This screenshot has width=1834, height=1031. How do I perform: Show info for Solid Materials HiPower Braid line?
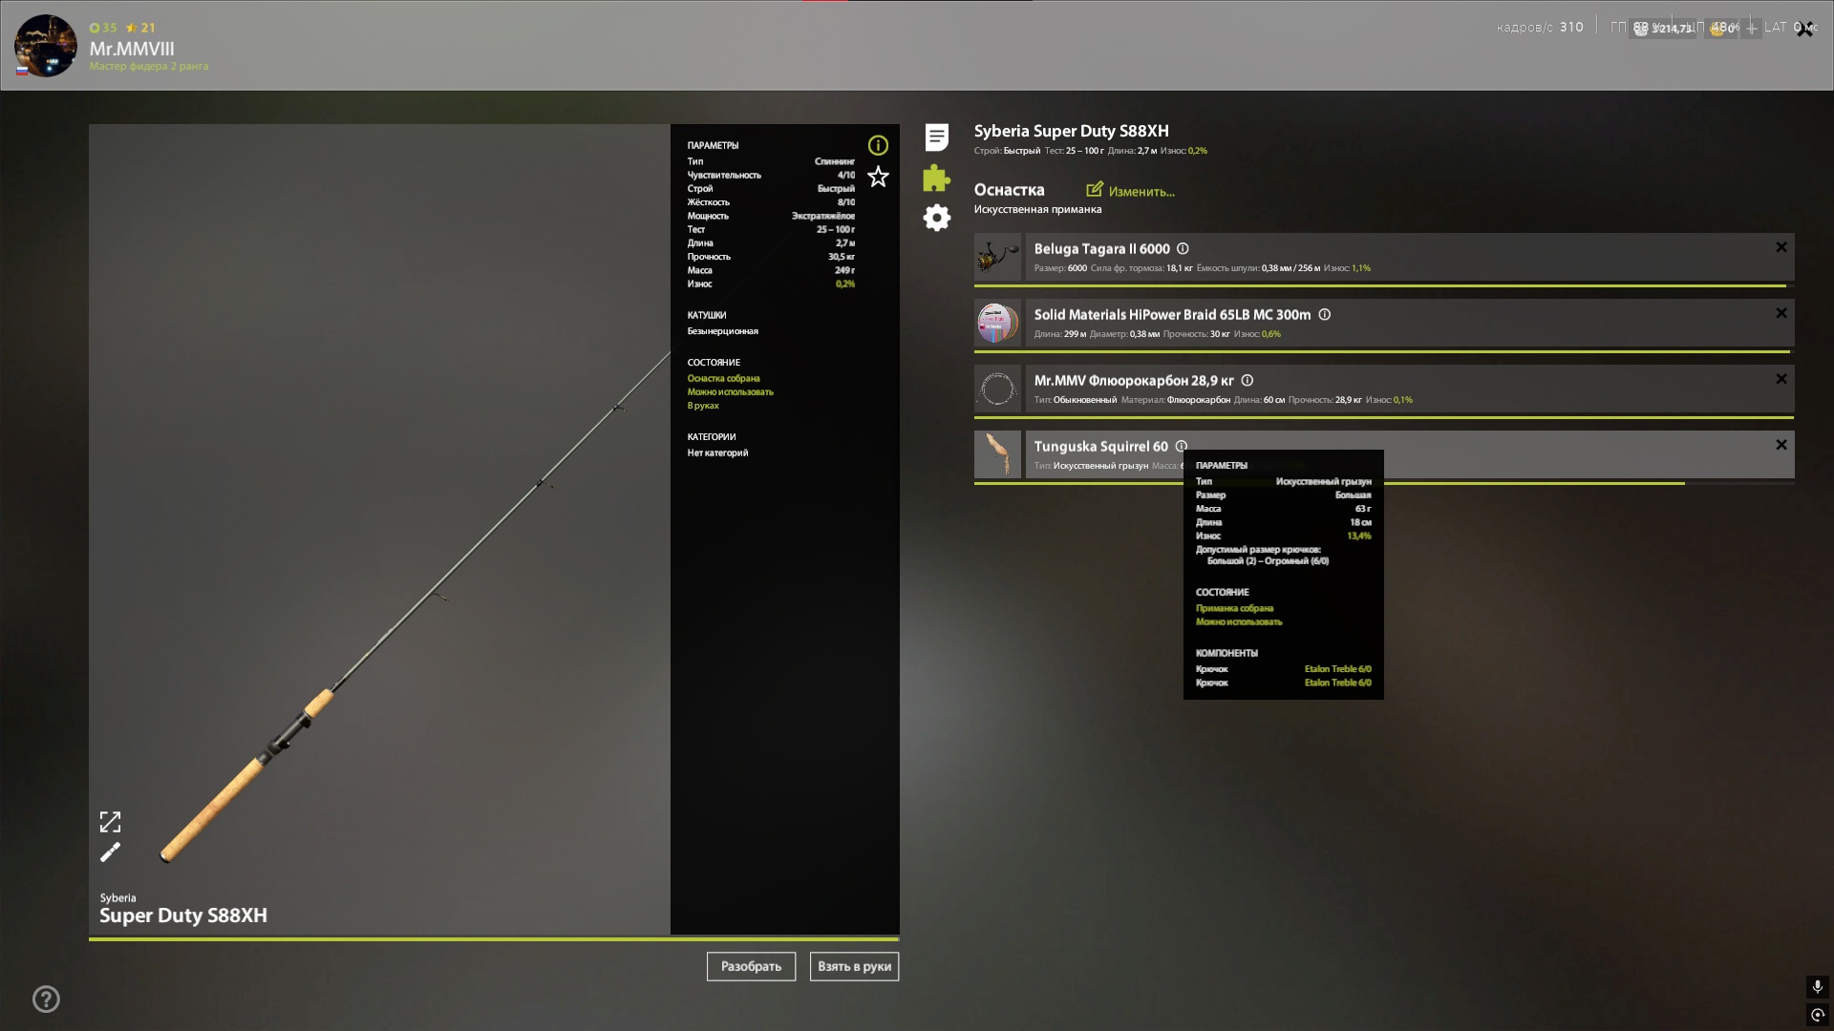1325,314
